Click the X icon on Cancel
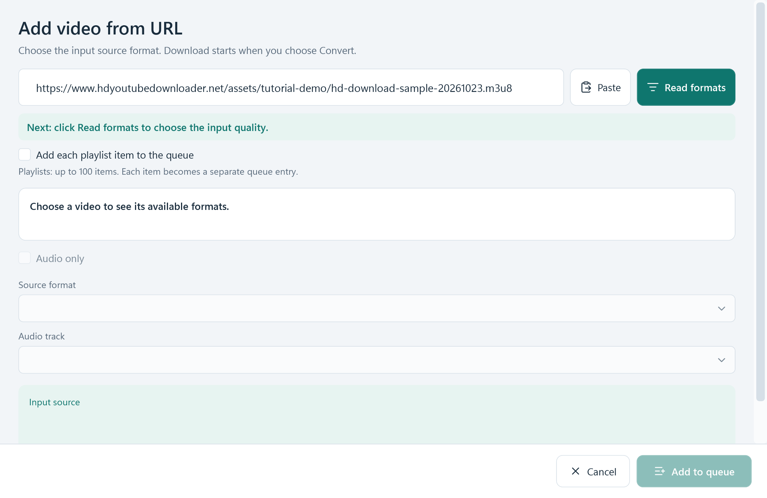 pyautogui.click(x=575, y=471)
